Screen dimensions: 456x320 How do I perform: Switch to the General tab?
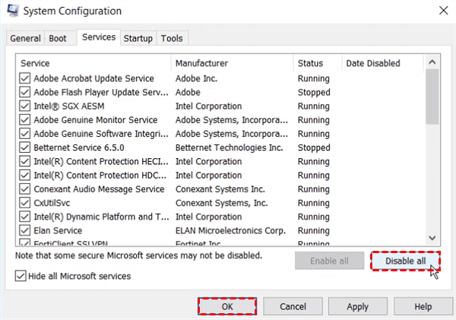(25, 38)
